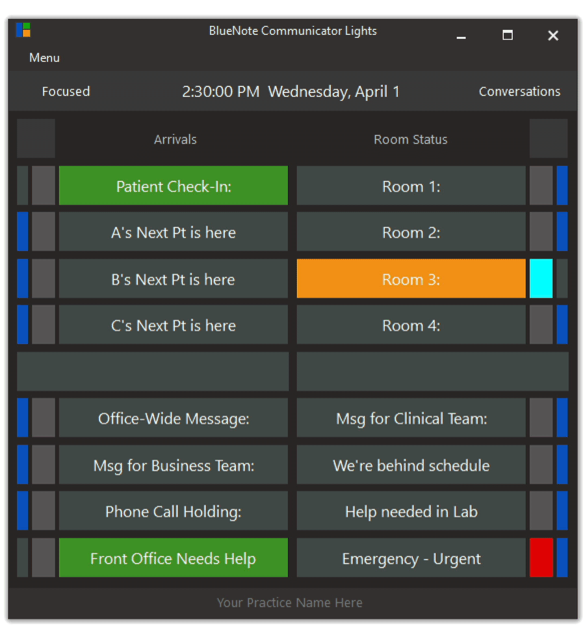The image size is (585, 635).
Task: Click the 2:30:00 PM clock display
Action: coord(220,92)
